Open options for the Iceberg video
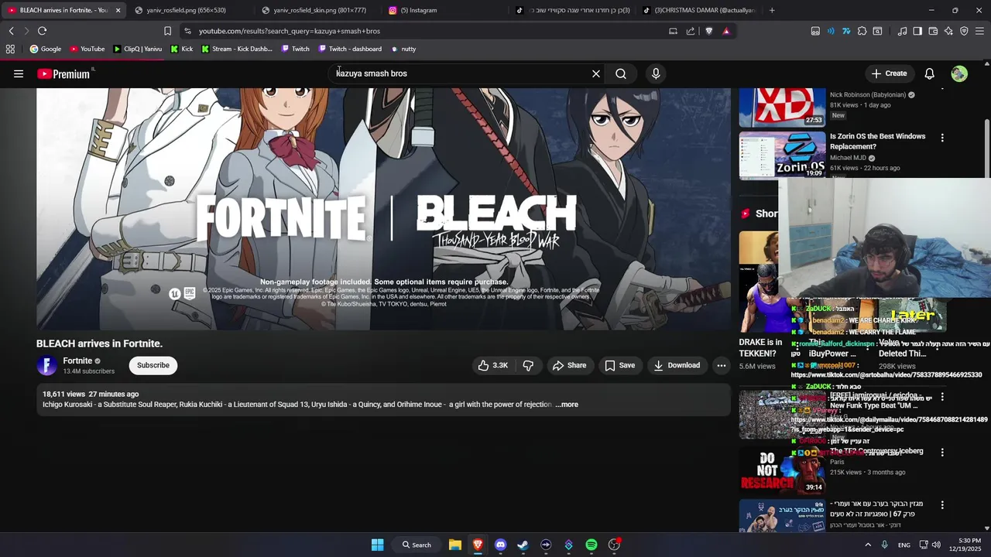This screenshot has height=557, width=991. coord(942,452)
